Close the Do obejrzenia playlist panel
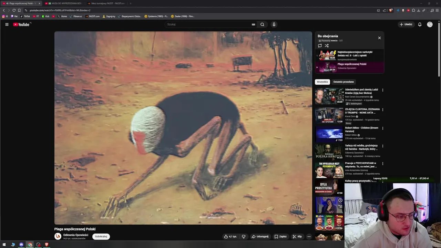 (379, 38)
